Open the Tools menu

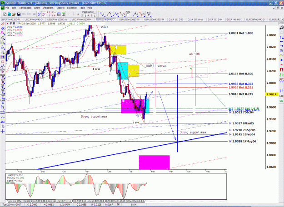[82, 8]
